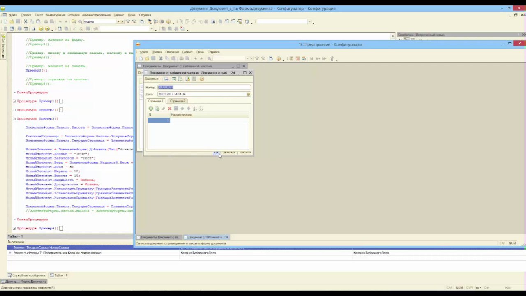
Task: Click the Cut scissors icon in 1С:Предприятие toolbar
Action: click(161, 59)
